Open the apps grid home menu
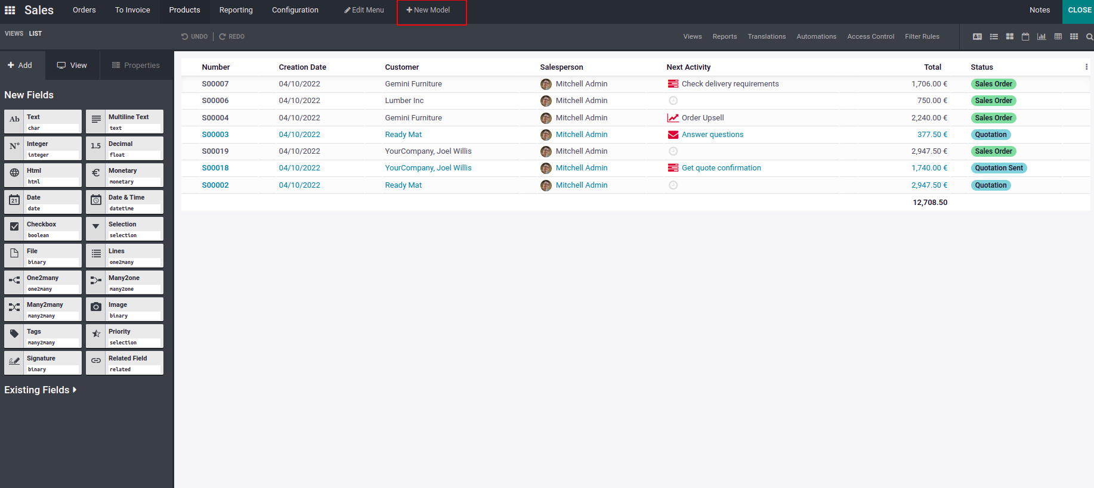 [x=10, y=10]
